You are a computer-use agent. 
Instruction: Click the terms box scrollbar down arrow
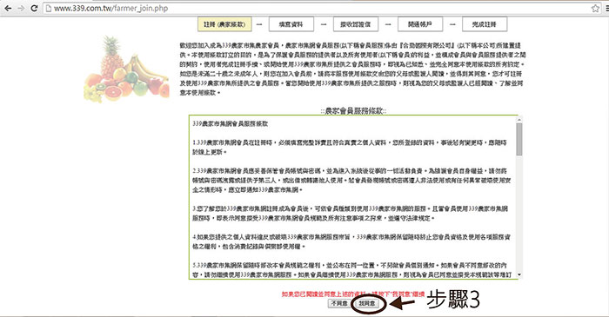tap(519, 274)
